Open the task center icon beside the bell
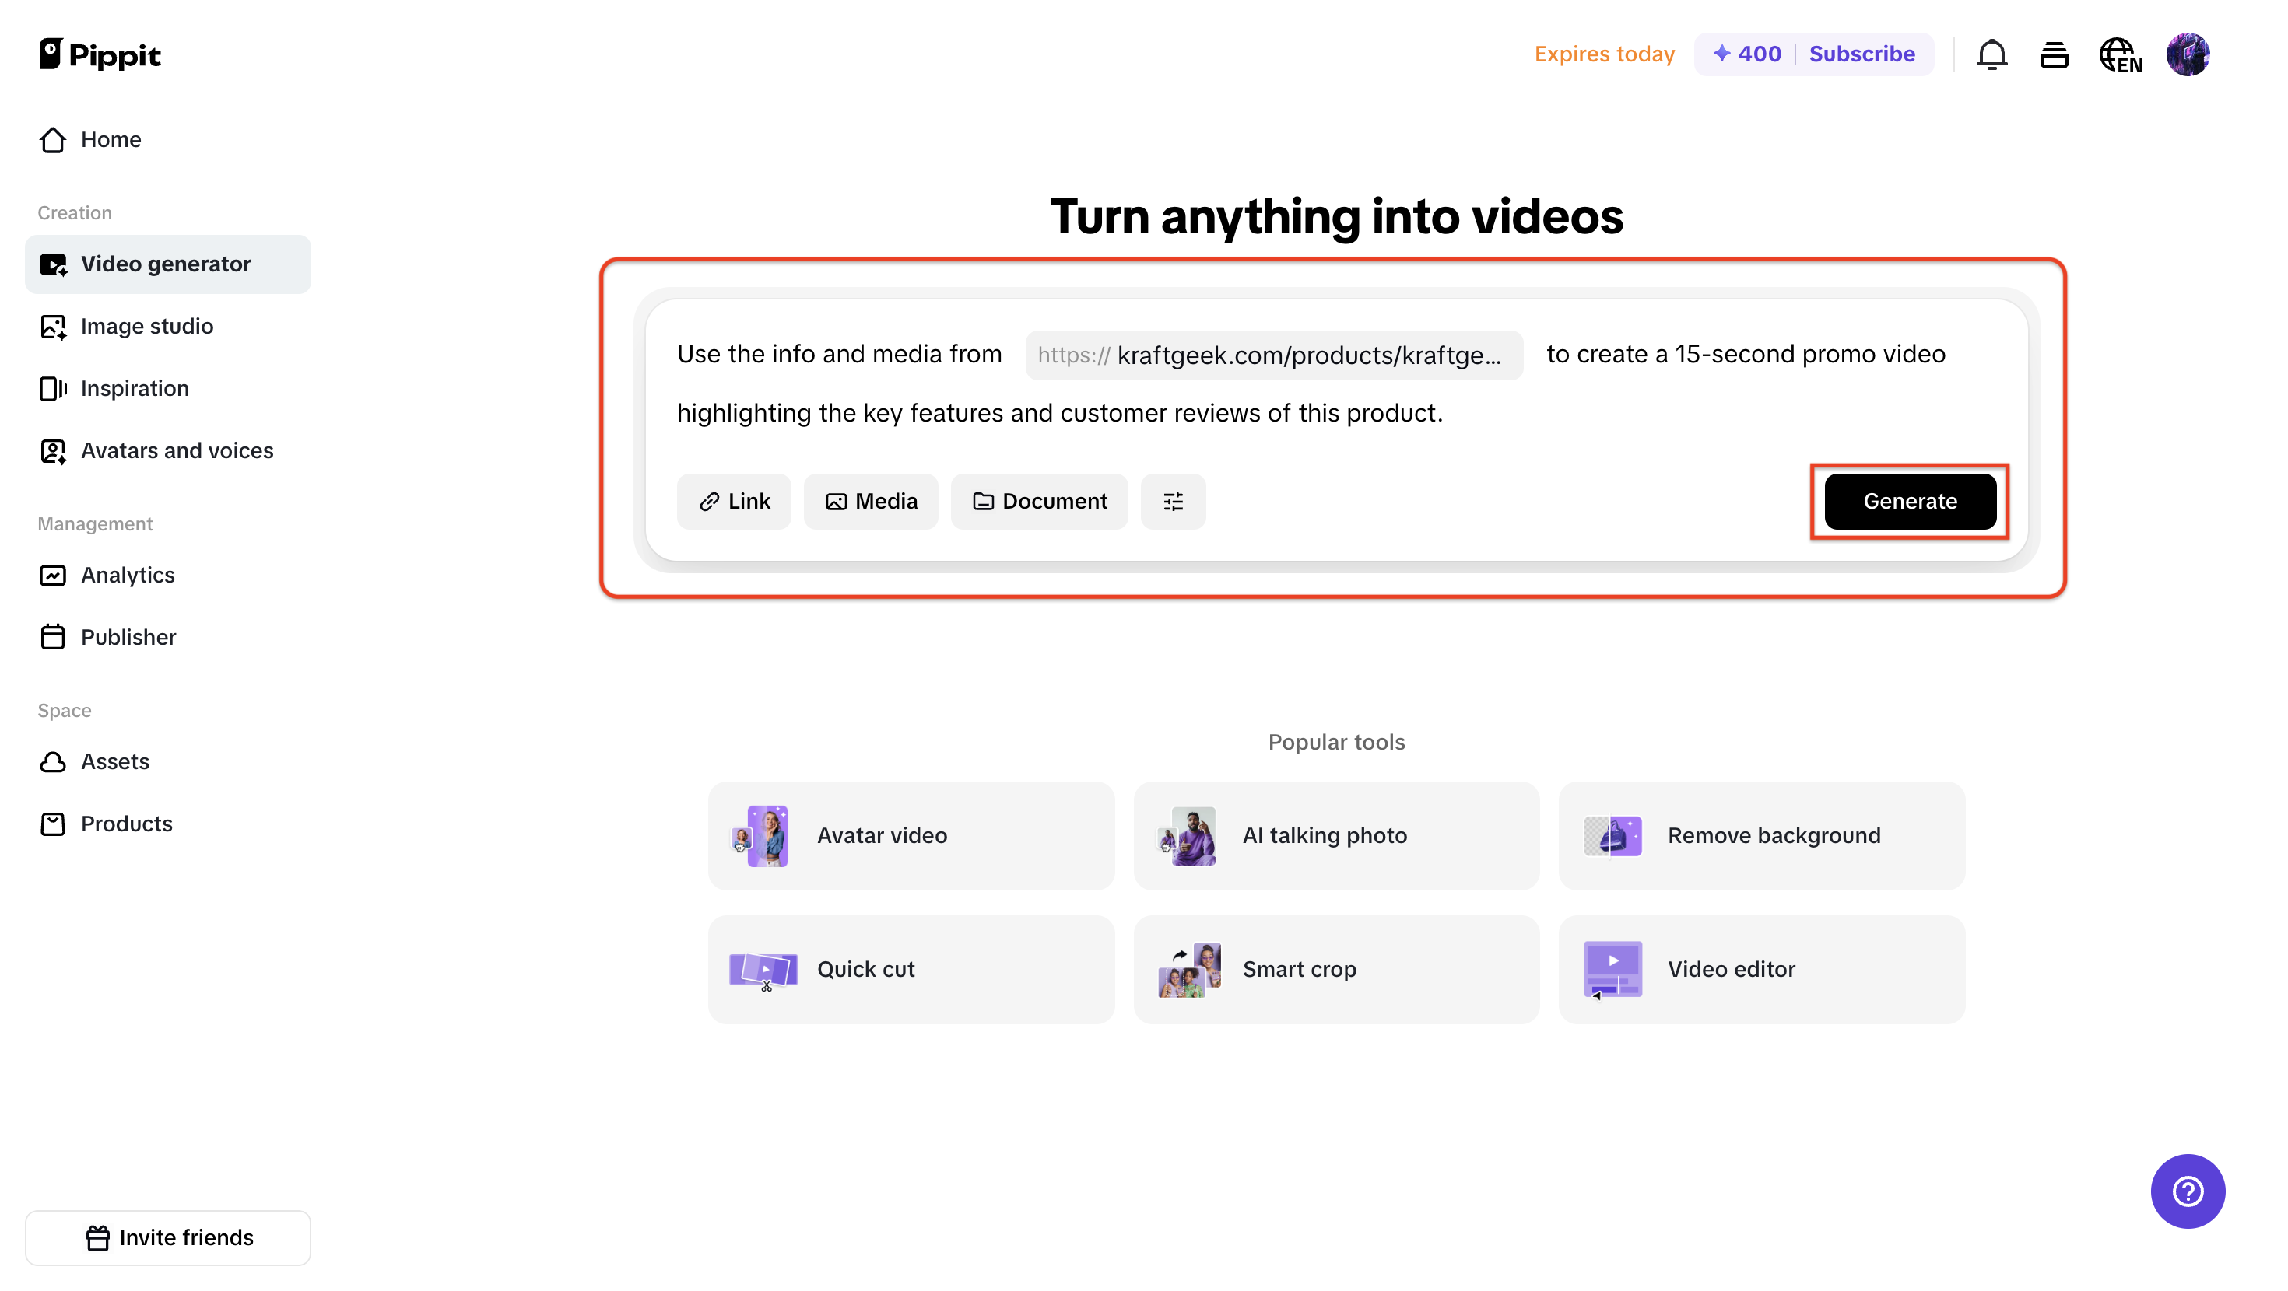 click(2055, 54)
